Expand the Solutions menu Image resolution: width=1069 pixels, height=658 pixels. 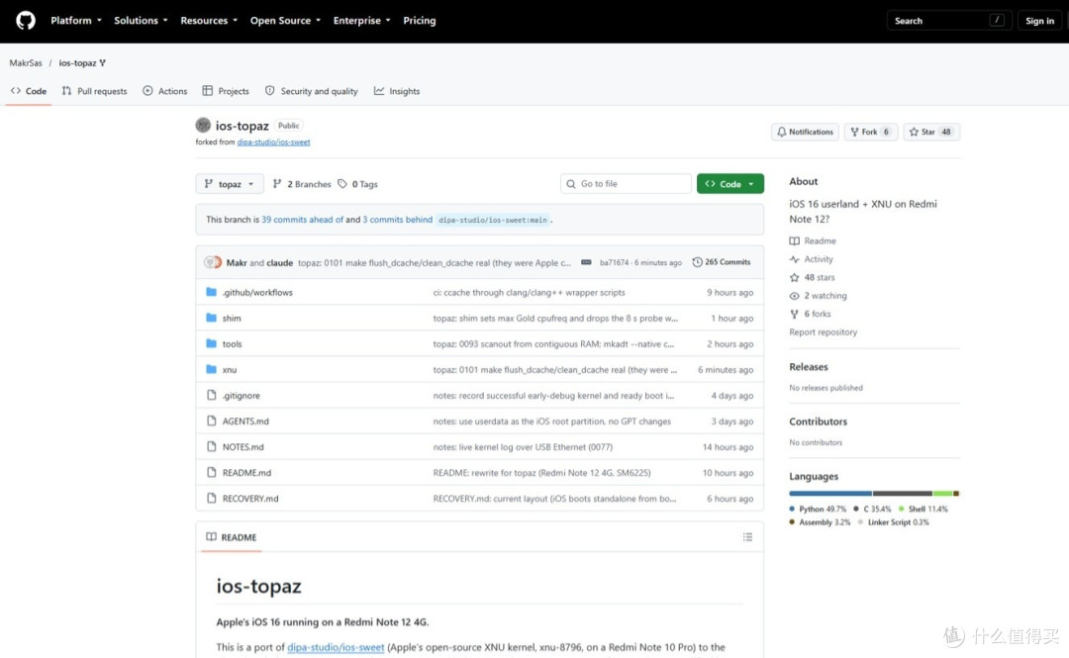(141, 21)
